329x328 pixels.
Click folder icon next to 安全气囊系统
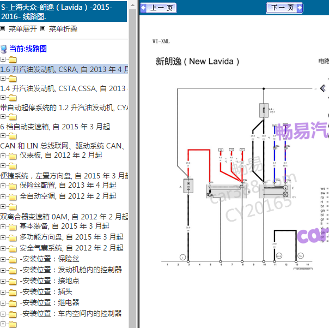tap(13, 249)
